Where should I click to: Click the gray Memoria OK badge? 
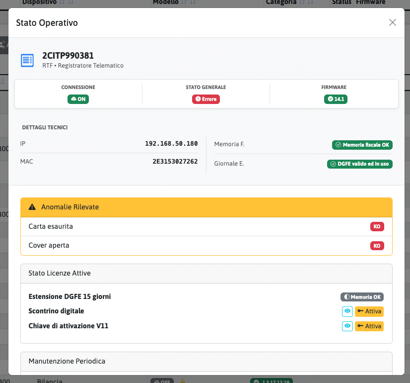[362, 297]
